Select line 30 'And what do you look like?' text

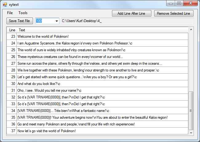[39, 84]
